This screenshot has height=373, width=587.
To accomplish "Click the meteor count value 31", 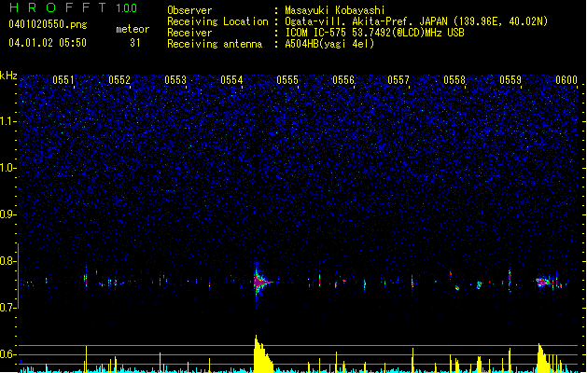I will (135, 43).
